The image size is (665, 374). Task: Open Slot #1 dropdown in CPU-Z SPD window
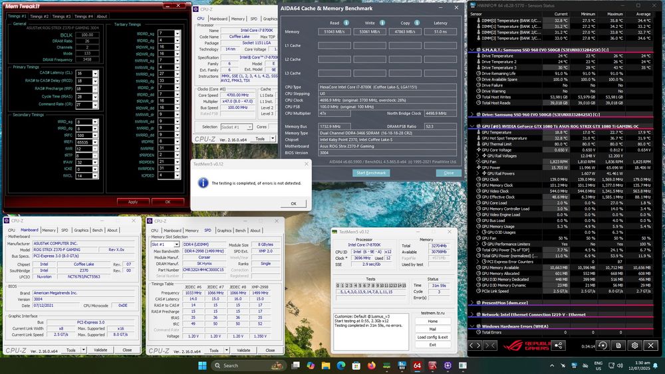pyautogui.click(x=176, y=245)
